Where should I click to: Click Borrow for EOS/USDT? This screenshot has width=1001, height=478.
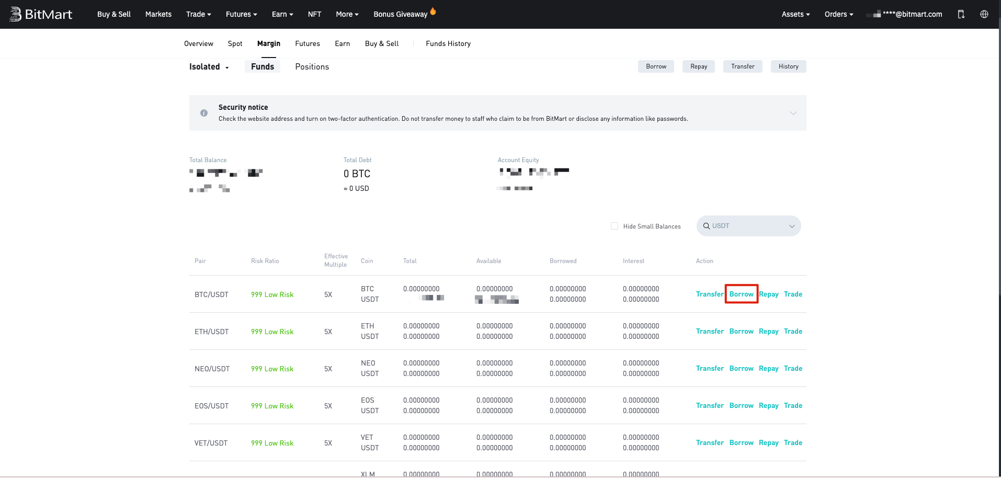click(x=742, y=405)
